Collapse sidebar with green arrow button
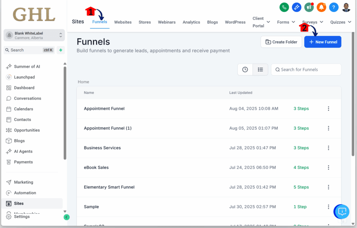The height and width of the screenshot is (228, 357). point(67,217)
